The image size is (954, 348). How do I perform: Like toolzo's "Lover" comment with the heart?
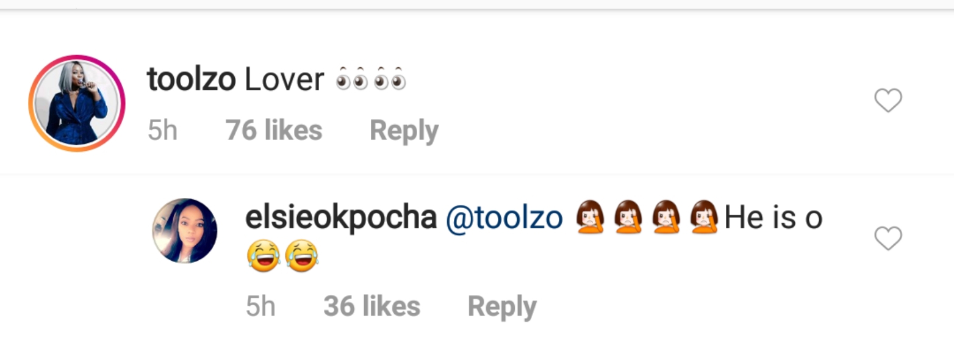pos(888,101)
